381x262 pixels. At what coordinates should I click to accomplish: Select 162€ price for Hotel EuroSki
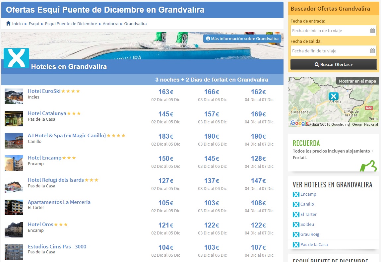tap(258, 92)
